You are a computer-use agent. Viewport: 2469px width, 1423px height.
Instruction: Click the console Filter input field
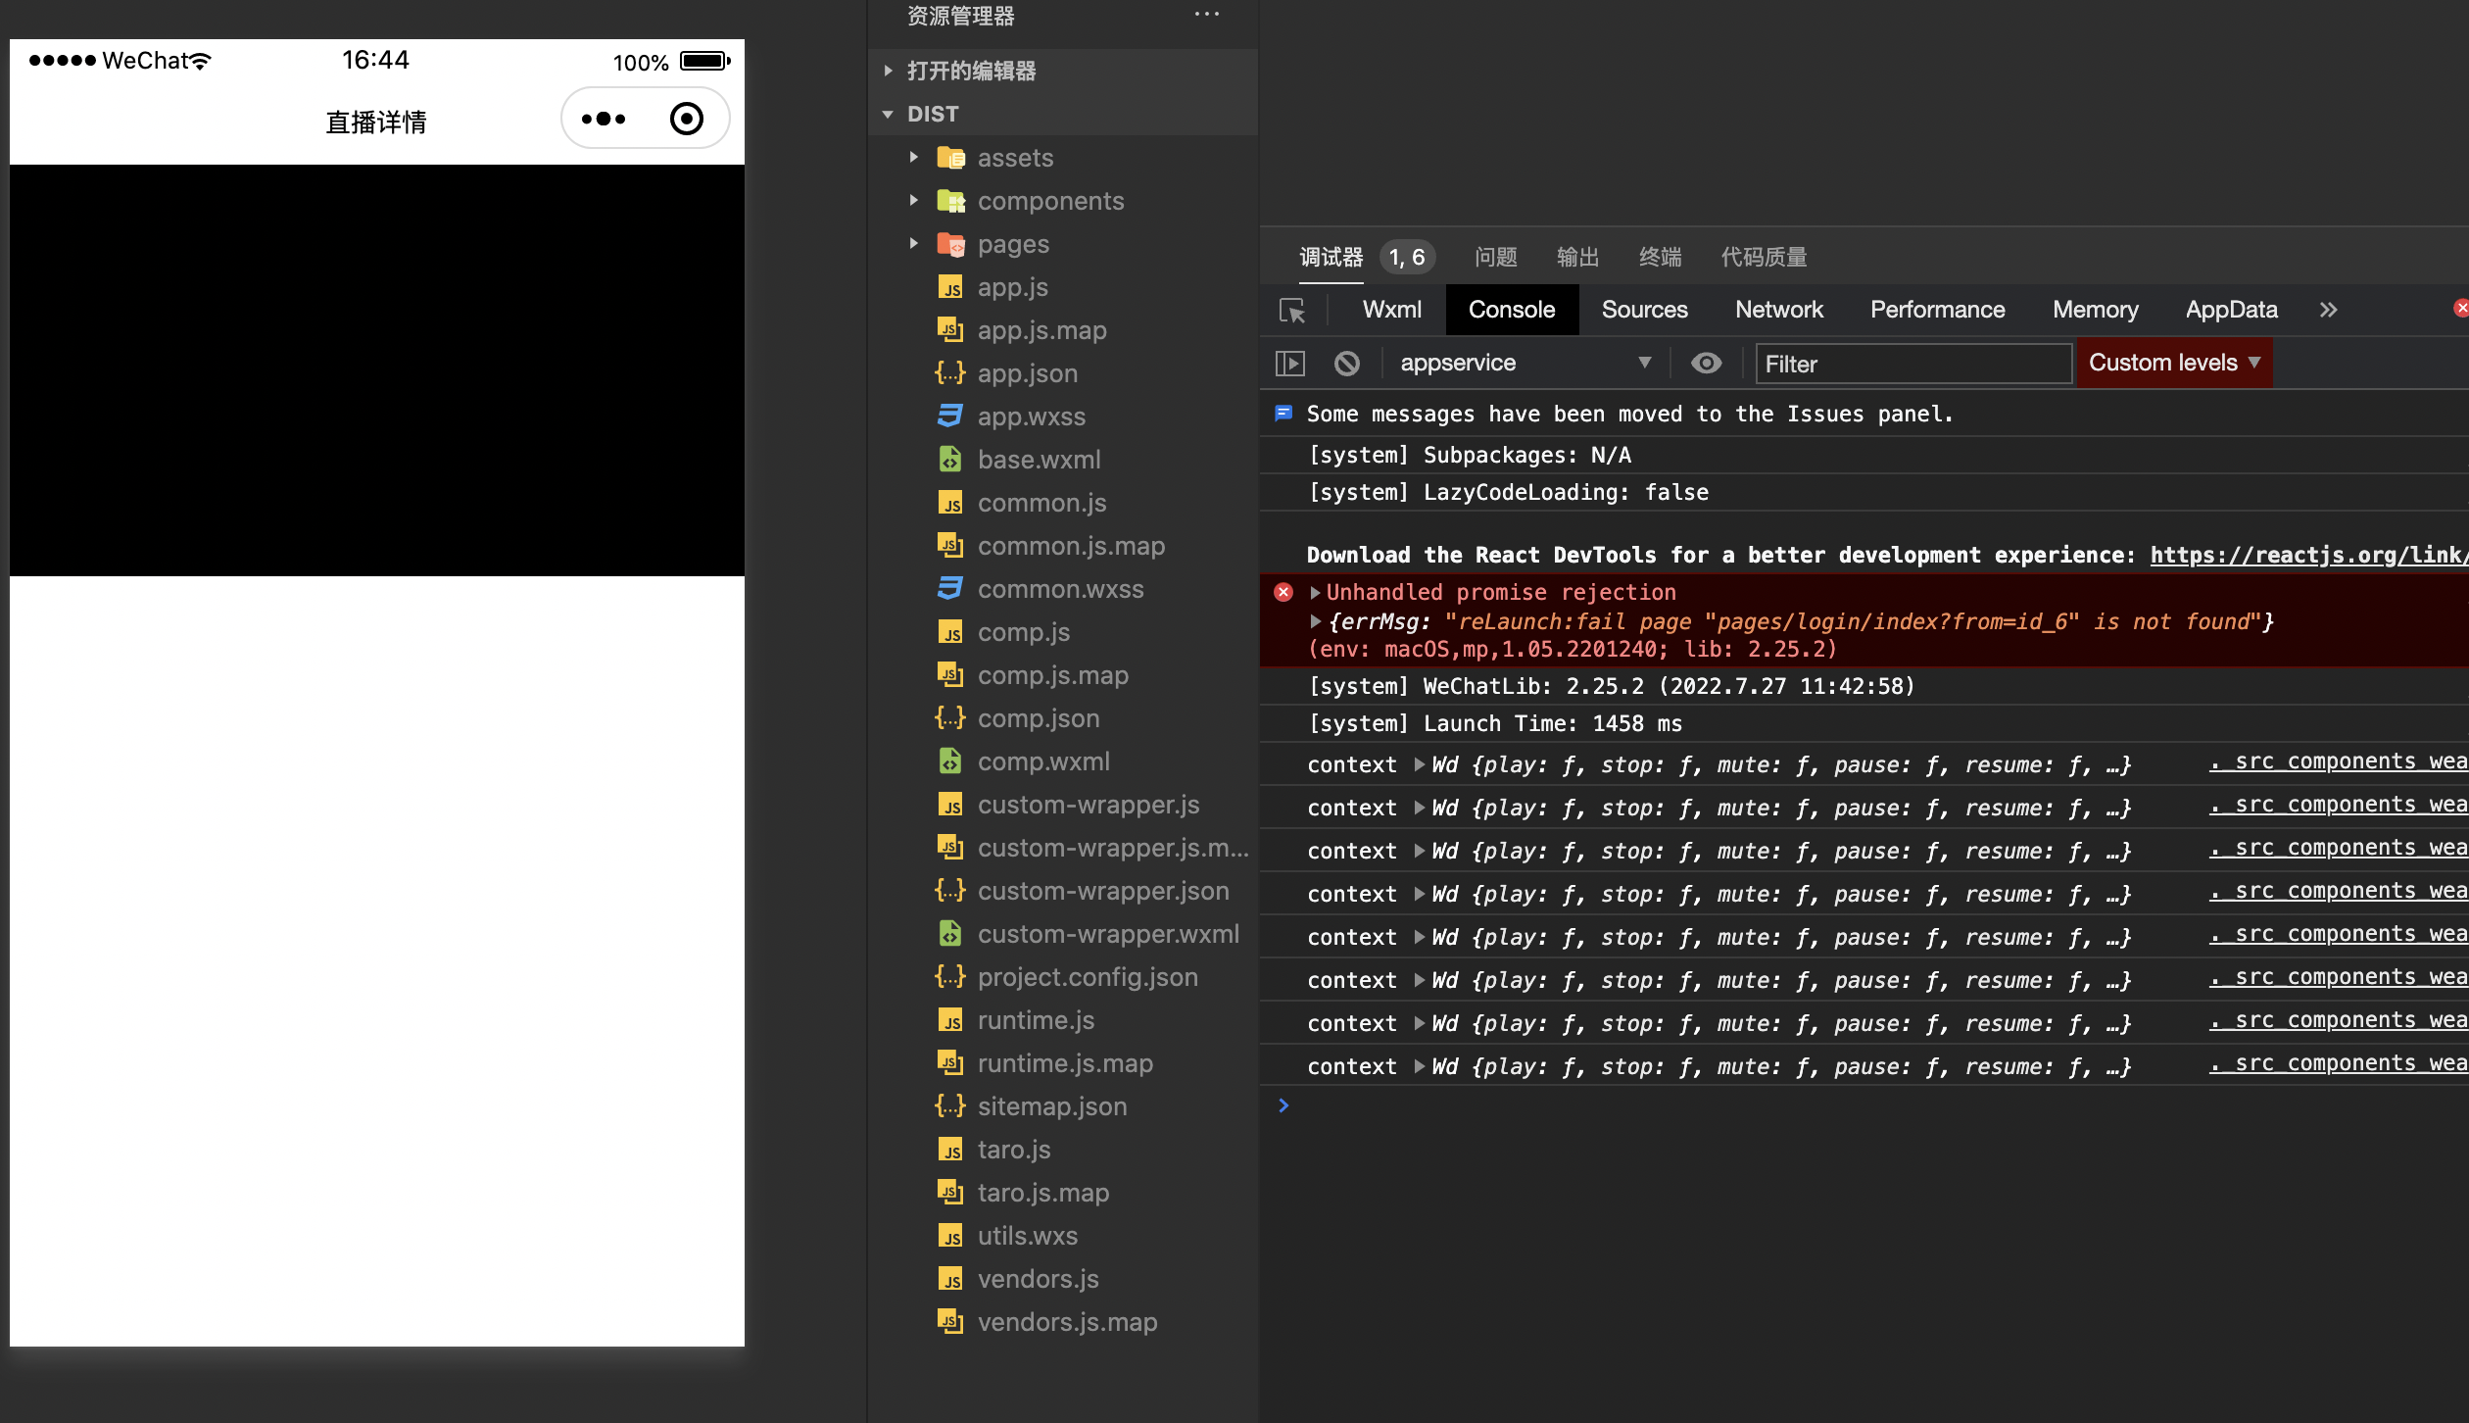click(x=1912, y=365)
